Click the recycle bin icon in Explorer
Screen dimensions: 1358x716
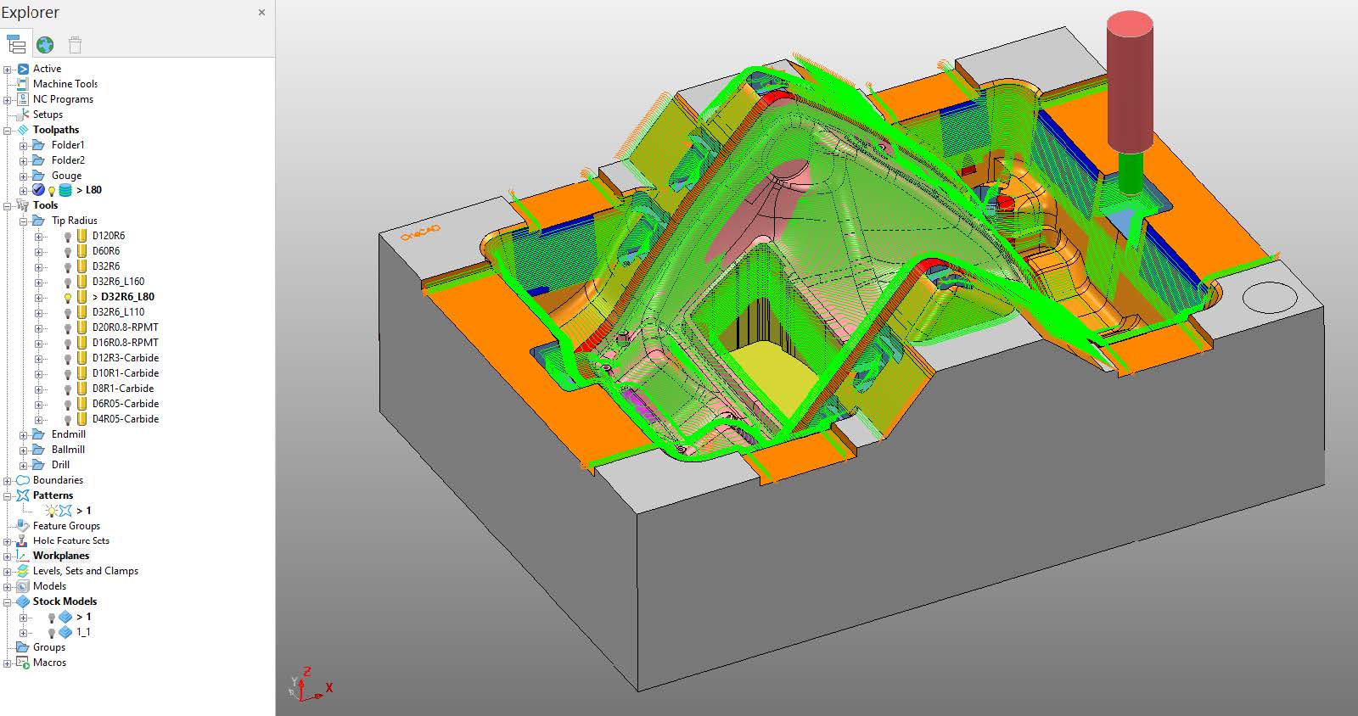tap(75, 44)
